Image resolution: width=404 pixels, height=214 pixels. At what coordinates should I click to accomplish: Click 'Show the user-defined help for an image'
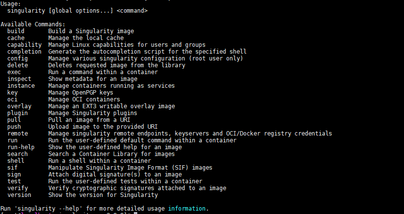115,147
